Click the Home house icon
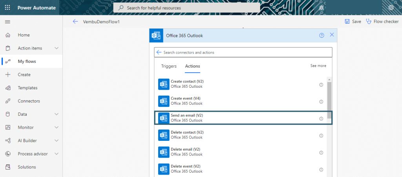 click(x=8, y=35)
